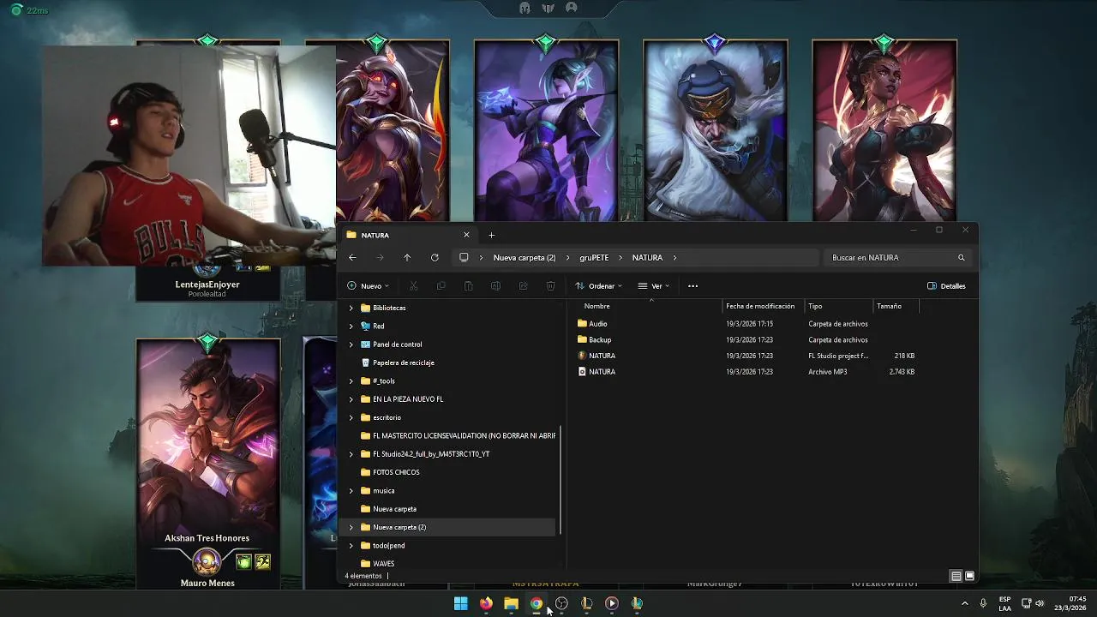The width and height of the screenshot is (1097, 617).
Task: Refresh the NATURA folder view
Action: (435, 257)
